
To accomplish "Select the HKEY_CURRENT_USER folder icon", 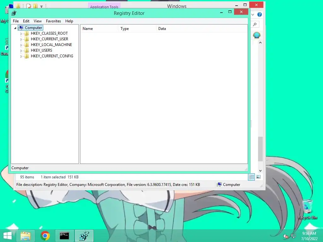I will pos(26,39).
